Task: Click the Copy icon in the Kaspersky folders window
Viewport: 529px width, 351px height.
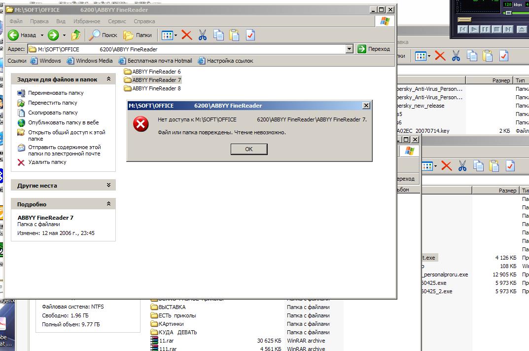Action: (x=472, y=56)
